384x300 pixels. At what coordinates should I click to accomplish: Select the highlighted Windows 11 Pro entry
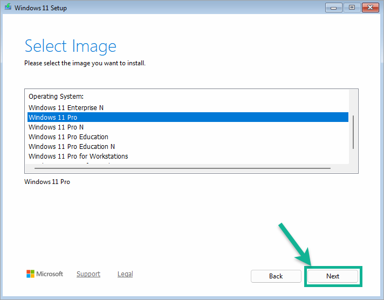[188, 117]
